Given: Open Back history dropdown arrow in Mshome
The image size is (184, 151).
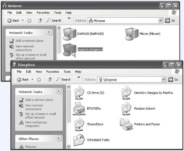Looking at the screenshot, I should 23,21.
